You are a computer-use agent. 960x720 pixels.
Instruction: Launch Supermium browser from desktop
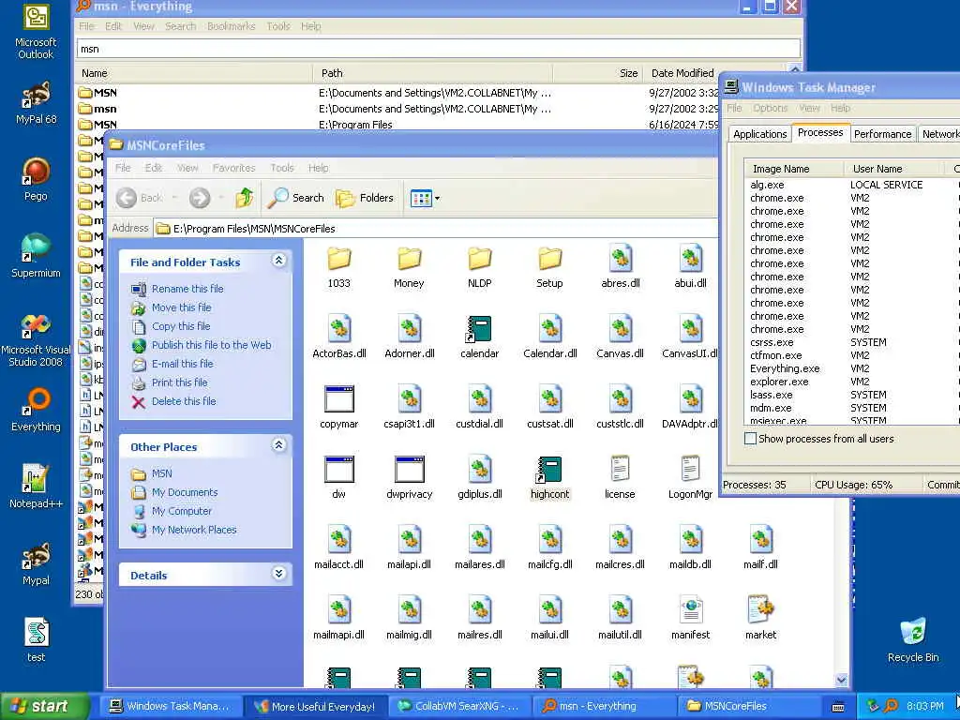(36, 257)
